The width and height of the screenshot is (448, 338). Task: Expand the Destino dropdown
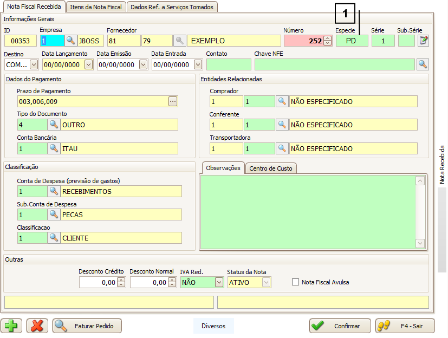[x=34, y=64]
